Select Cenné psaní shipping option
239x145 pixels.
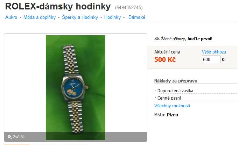pos(169,98)
